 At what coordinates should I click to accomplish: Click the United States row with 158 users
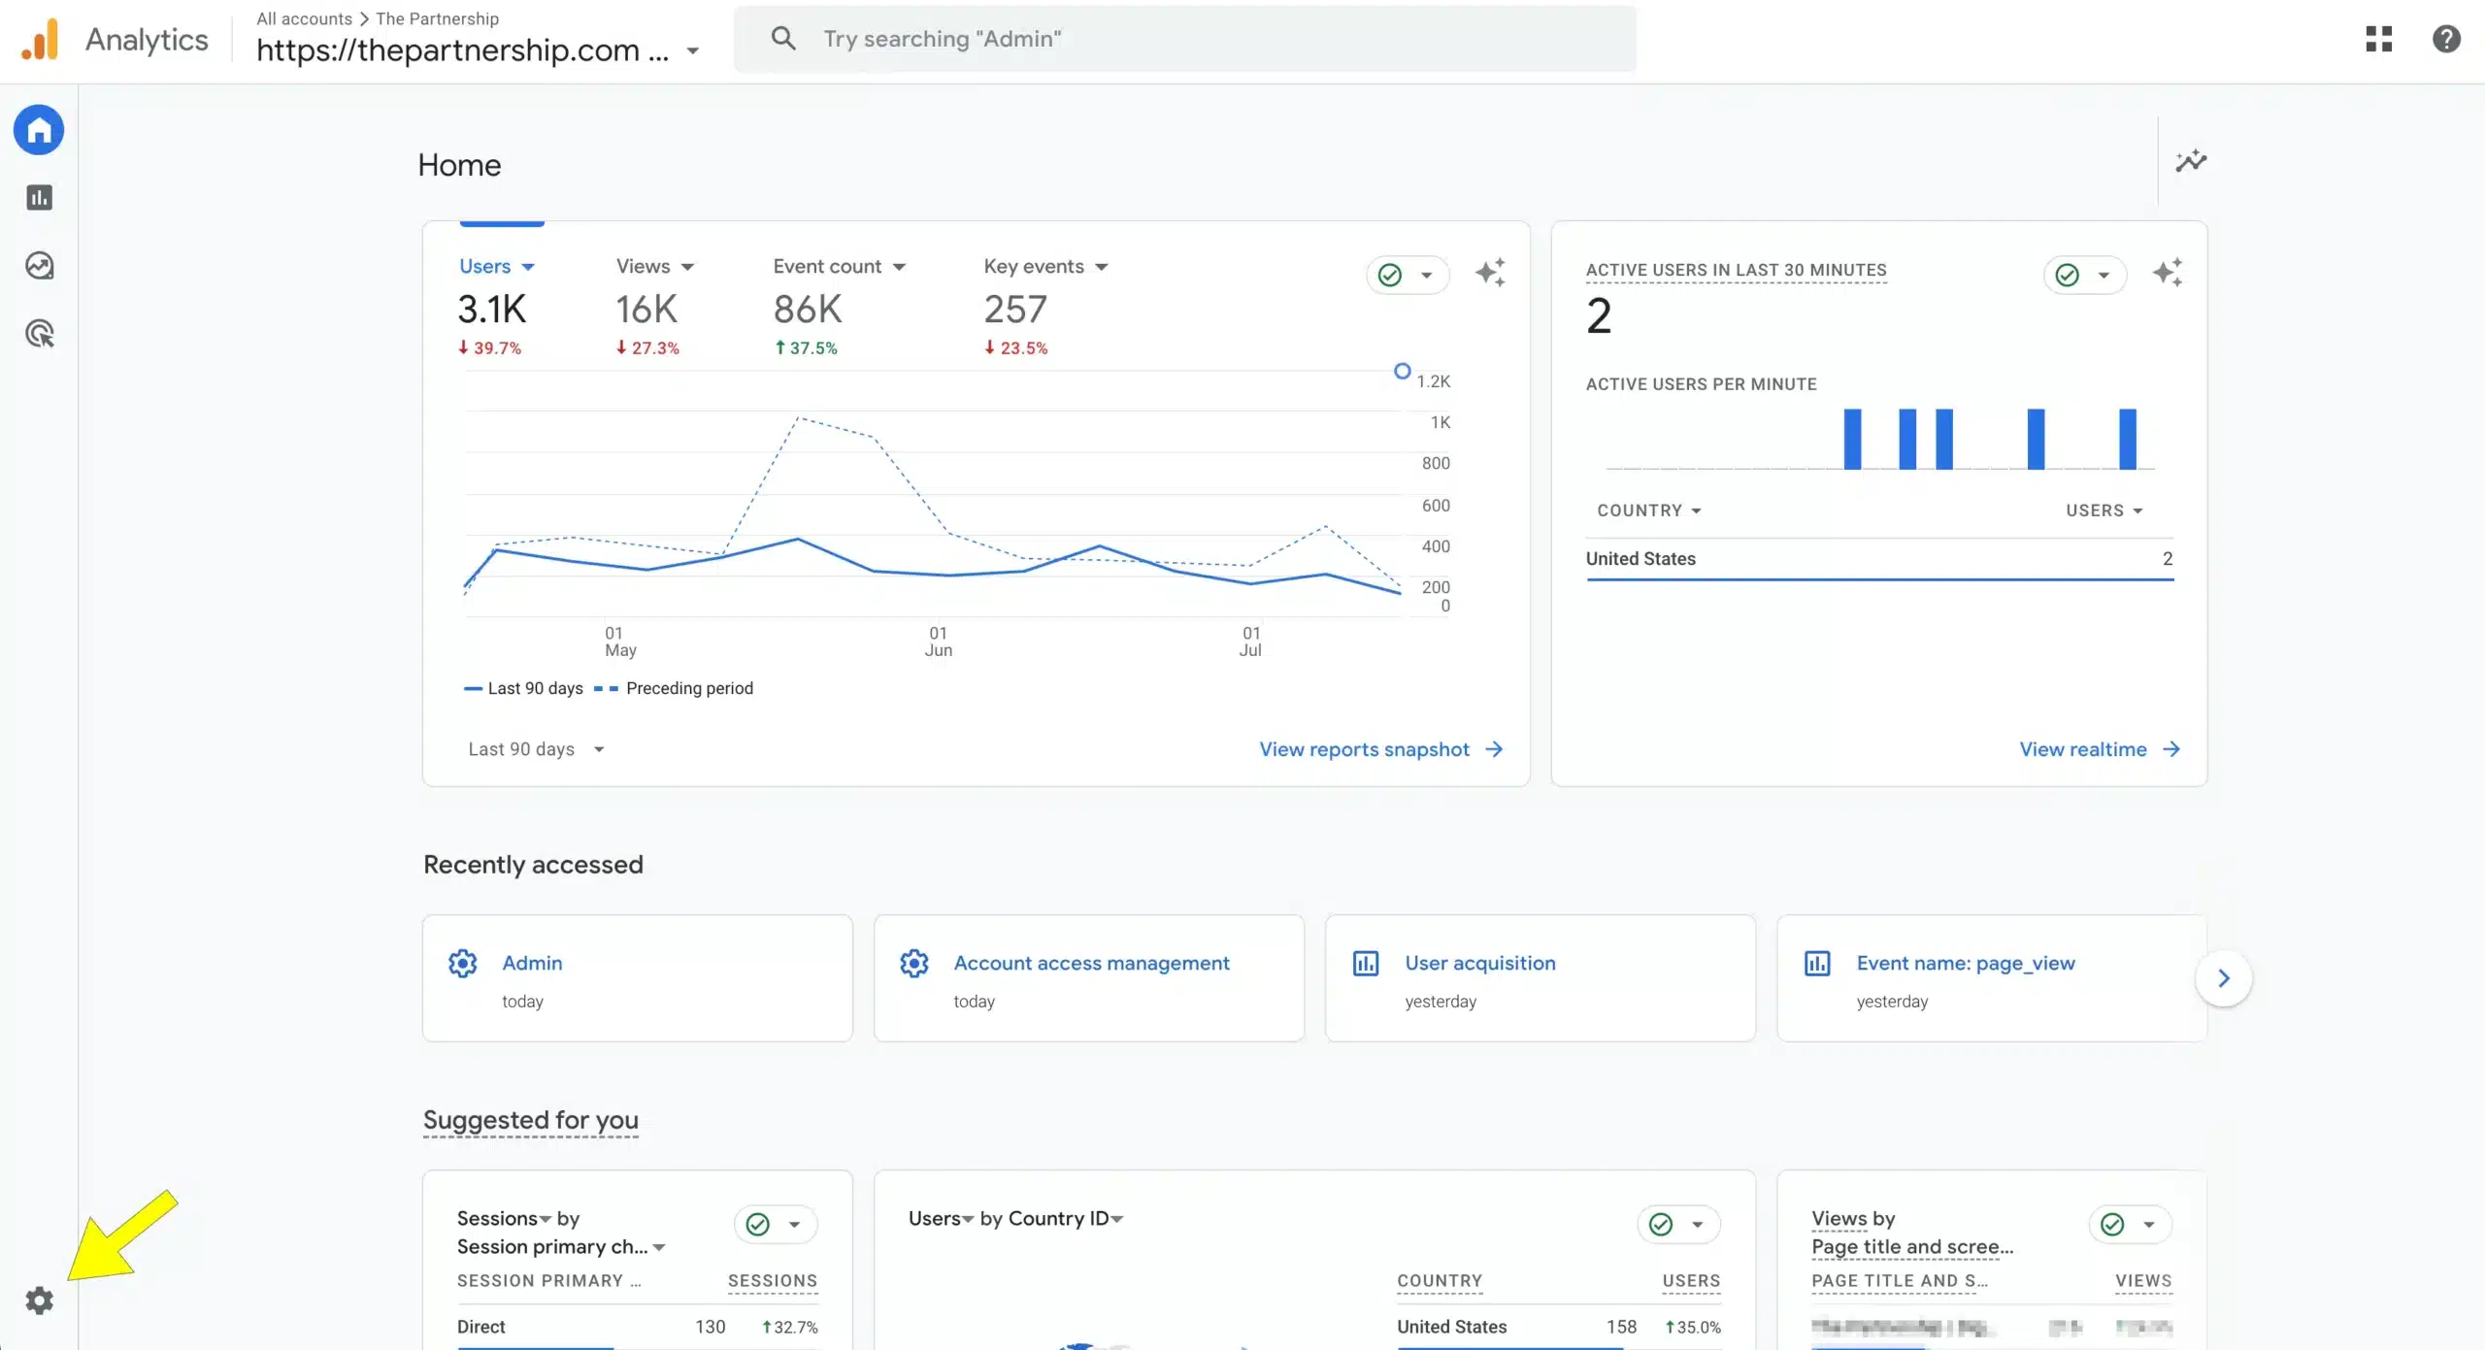click(x=1558, y=1327)
